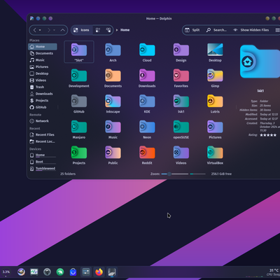Select the l4k1 folder in file view
Screen dimensions: 280x280
(181, 104)
